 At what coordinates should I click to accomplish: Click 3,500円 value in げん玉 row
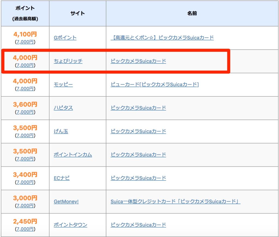coord(25,128)
